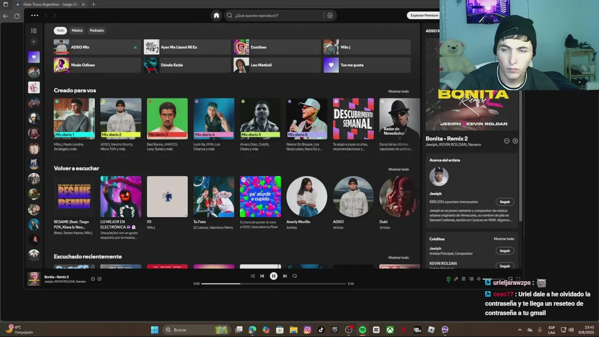The height and width of the screenshot is (337, 599).
Task: Open the Exotikeo shortcut tile
Action: (x=277, y=47)
